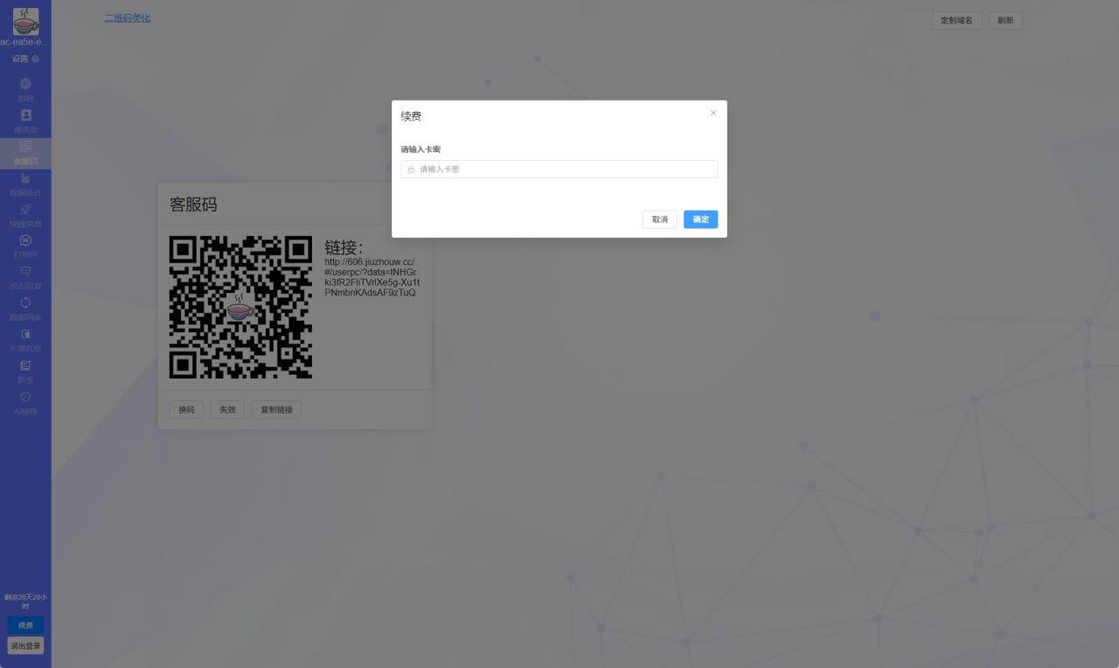Click the 续费 button in sidebar bottom

click(x=25, y=625)
